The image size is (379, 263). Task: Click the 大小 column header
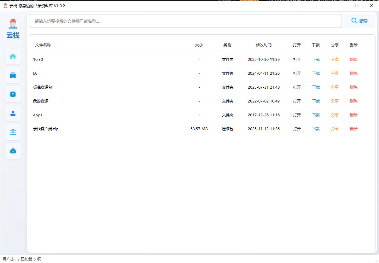click(199, 45)
